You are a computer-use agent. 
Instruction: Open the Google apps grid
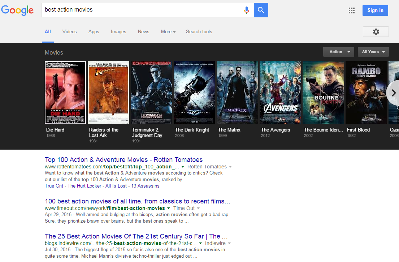click(351, 10)
